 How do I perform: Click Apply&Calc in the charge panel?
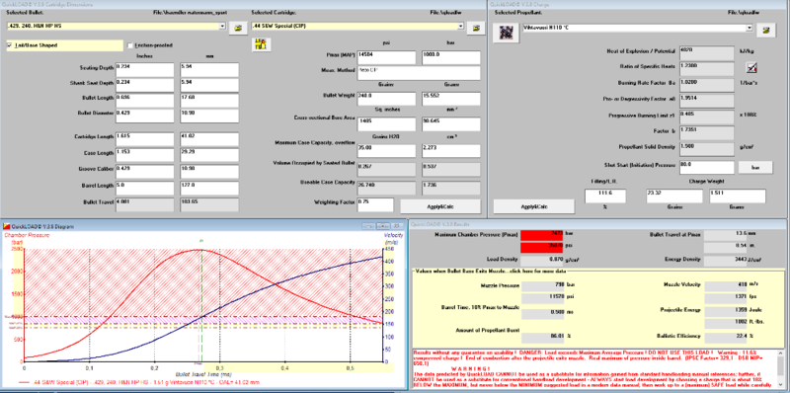(533, 206)
